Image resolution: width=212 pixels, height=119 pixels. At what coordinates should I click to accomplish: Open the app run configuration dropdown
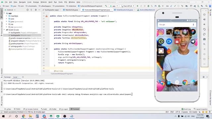point(114,6)
